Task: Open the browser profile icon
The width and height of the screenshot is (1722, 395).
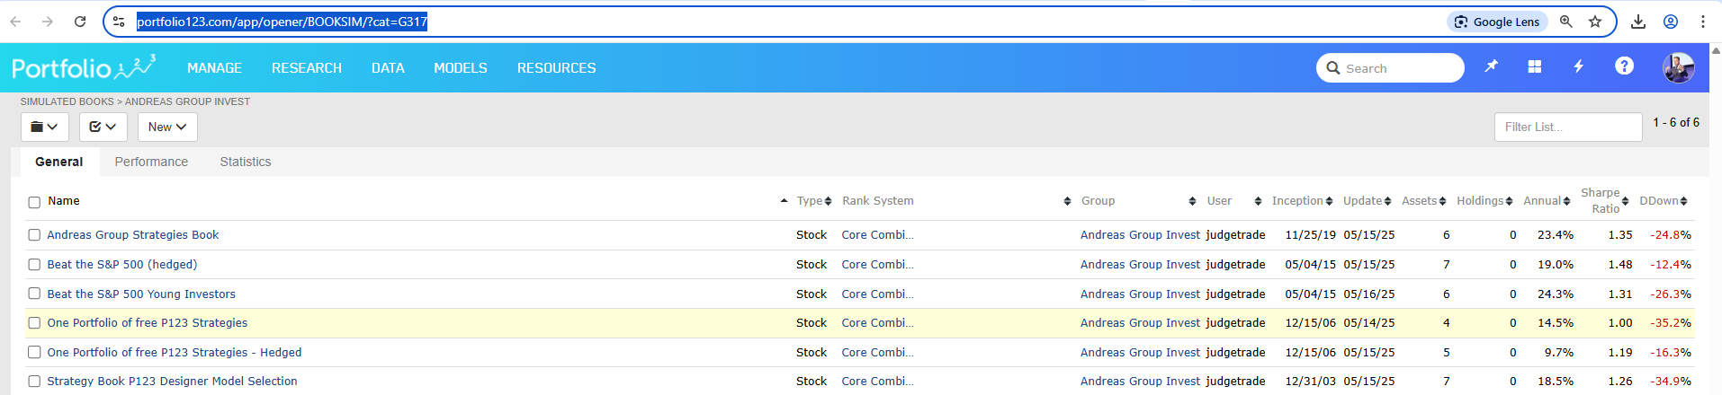Action: coord(1671,22)
